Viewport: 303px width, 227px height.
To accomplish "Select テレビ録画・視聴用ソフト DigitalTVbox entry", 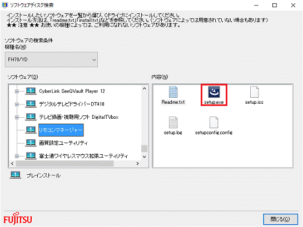I will (x=79, y=117).
